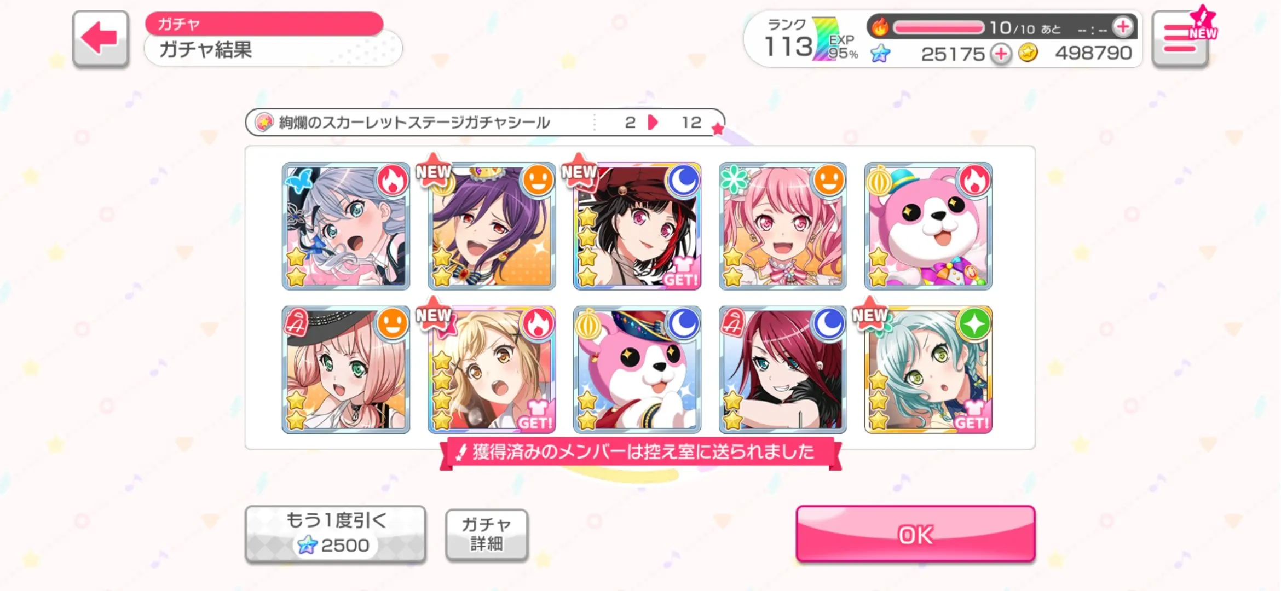1281x591 pixels.
Task: Select the NEW blonde girl card with GET
Action: click(x=492, y=370)
